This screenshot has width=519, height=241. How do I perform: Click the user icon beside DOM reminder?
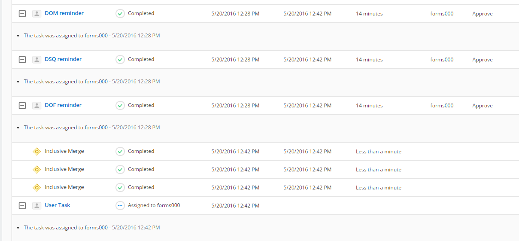36,14
